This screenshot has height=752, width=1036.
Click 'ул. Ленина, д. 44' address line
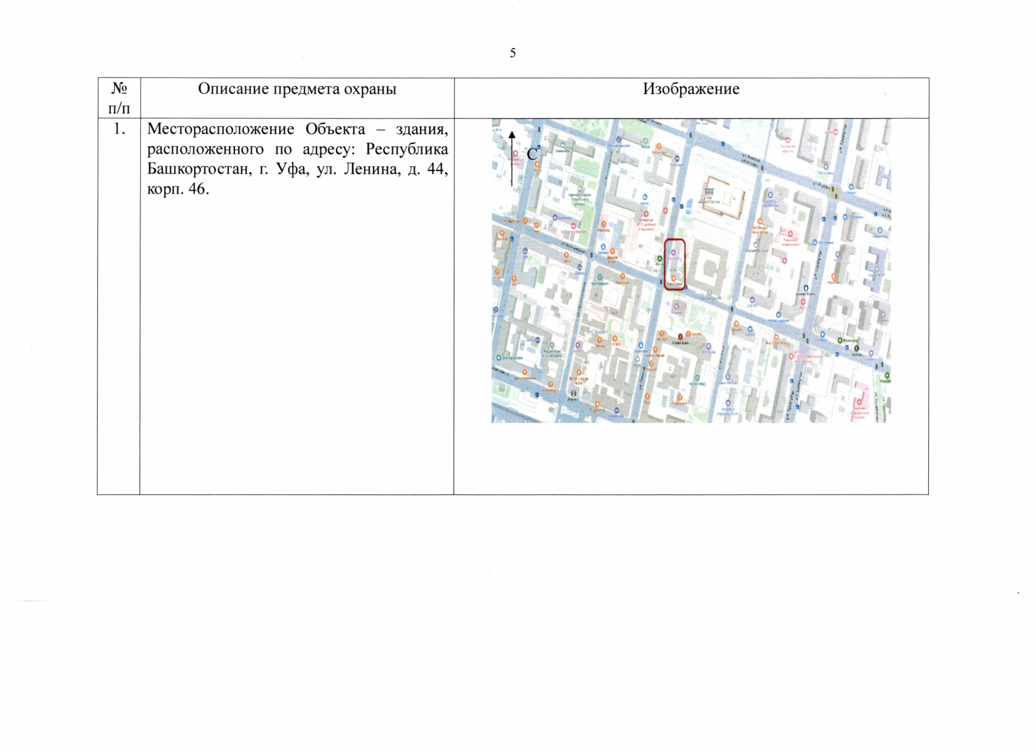[382, 169]
